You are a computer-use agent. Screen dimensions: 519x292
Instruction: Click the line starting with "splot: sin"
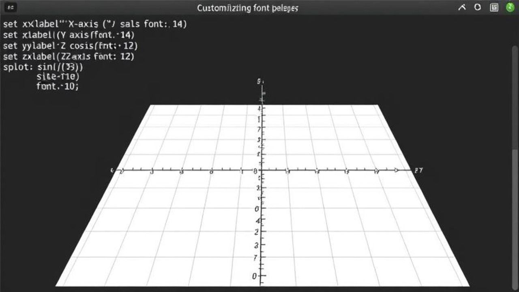43,67
